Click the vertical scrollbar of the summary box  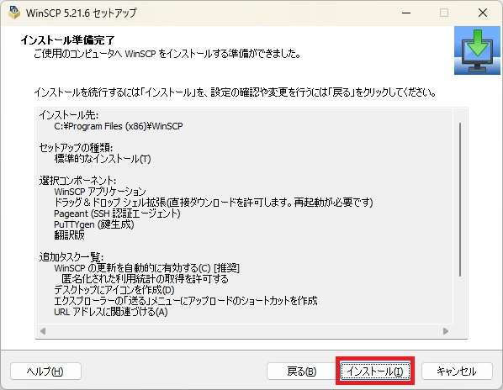(x=460, y=199)
